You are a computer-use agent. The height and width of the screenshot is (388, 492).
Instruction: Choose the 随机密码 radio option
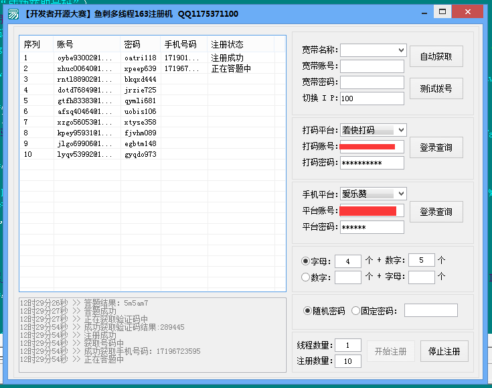(x=308, y=311)
